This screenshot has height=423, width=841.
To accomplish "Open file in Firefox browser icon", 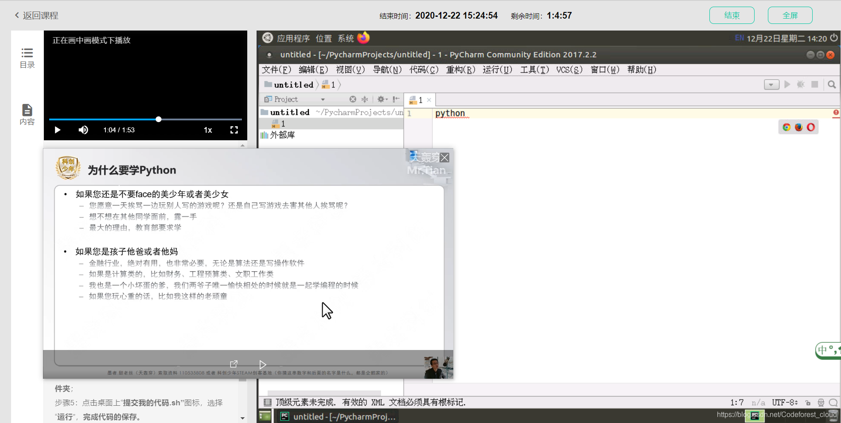I will pos(798,127).
